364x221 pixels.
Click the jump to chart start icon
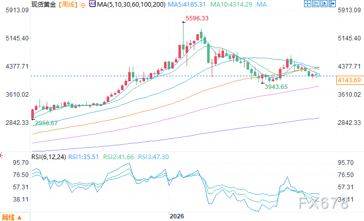(x=316, y=4)
